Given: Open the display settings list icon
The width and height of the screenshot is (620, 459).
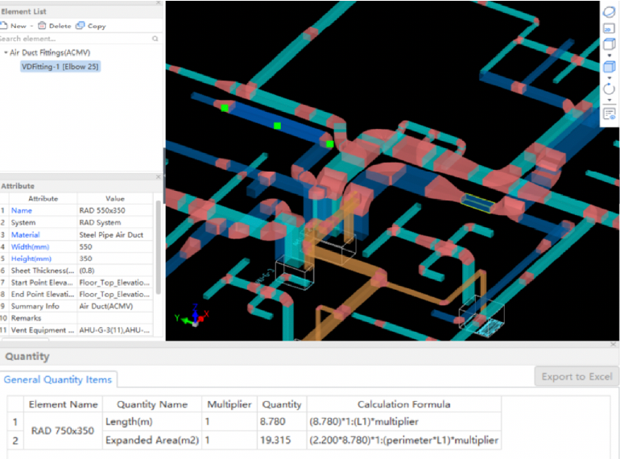Looking at the screenshot, I should point(610,114).
